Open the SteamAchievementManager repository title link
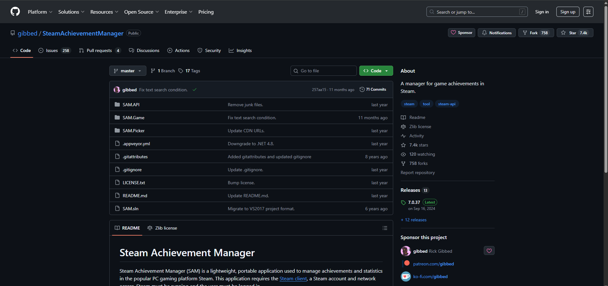Screen dimensions: 608x286 coord(83,33)
